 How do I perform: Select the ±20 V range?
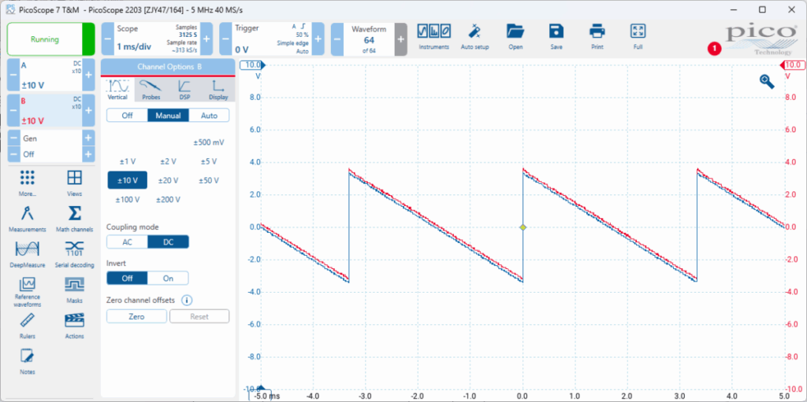(x=168, y=180)
